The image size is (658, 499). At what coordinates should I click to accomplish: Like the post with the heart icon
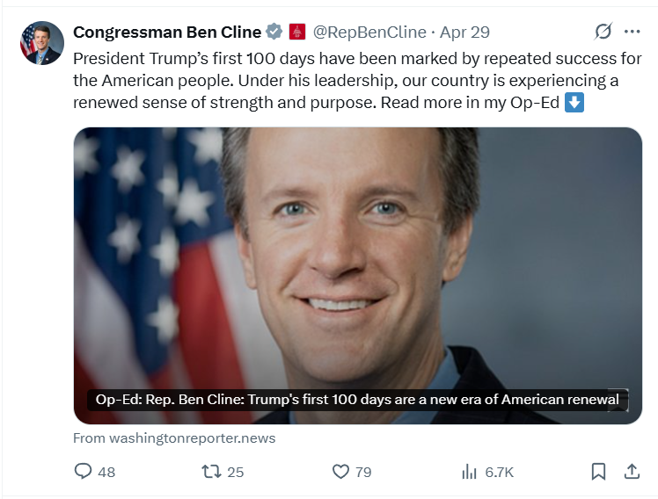pyautogui.click(x=340, y=472)
